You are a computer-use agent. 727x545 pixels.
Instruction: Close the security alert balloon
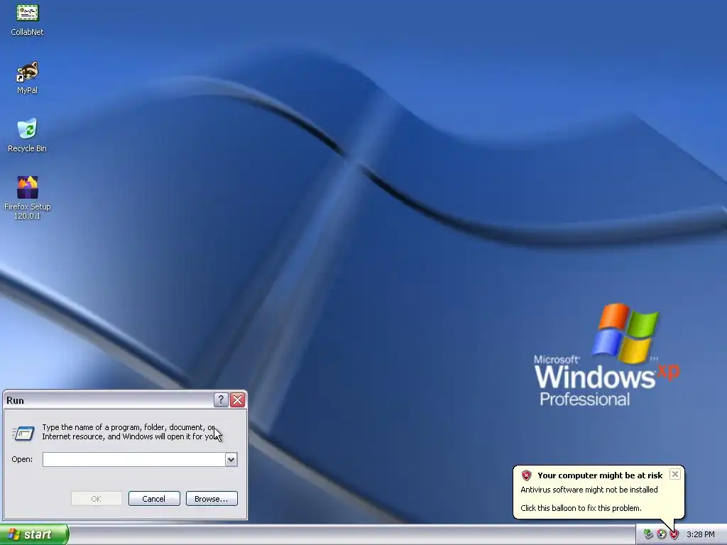click(675, 474)
